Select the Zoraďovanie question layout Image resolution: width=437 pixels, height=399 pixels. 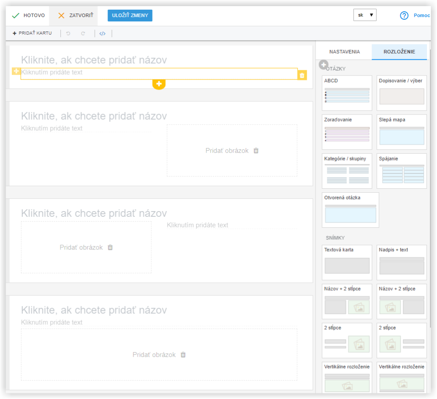tap(347, 132)
